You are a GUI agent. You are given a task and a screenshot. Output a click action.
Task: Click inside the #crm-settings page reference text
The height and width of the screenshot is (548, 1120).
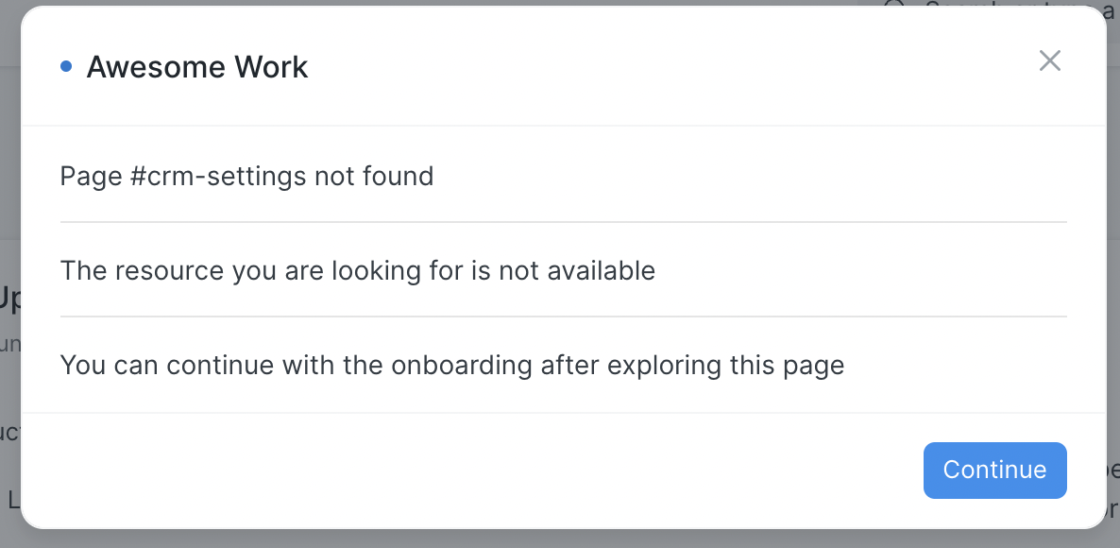click(216, 176)
